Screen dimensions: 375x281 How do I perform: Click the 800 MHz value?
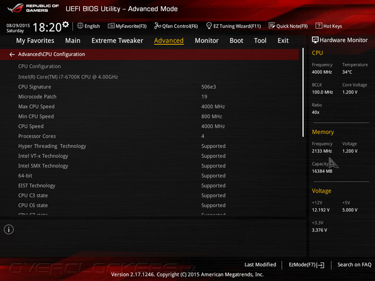click(211, 117)
